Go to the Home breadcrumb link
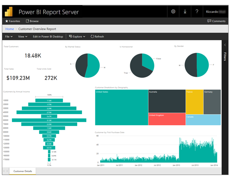The image size is (232, 178). point(9,29)
